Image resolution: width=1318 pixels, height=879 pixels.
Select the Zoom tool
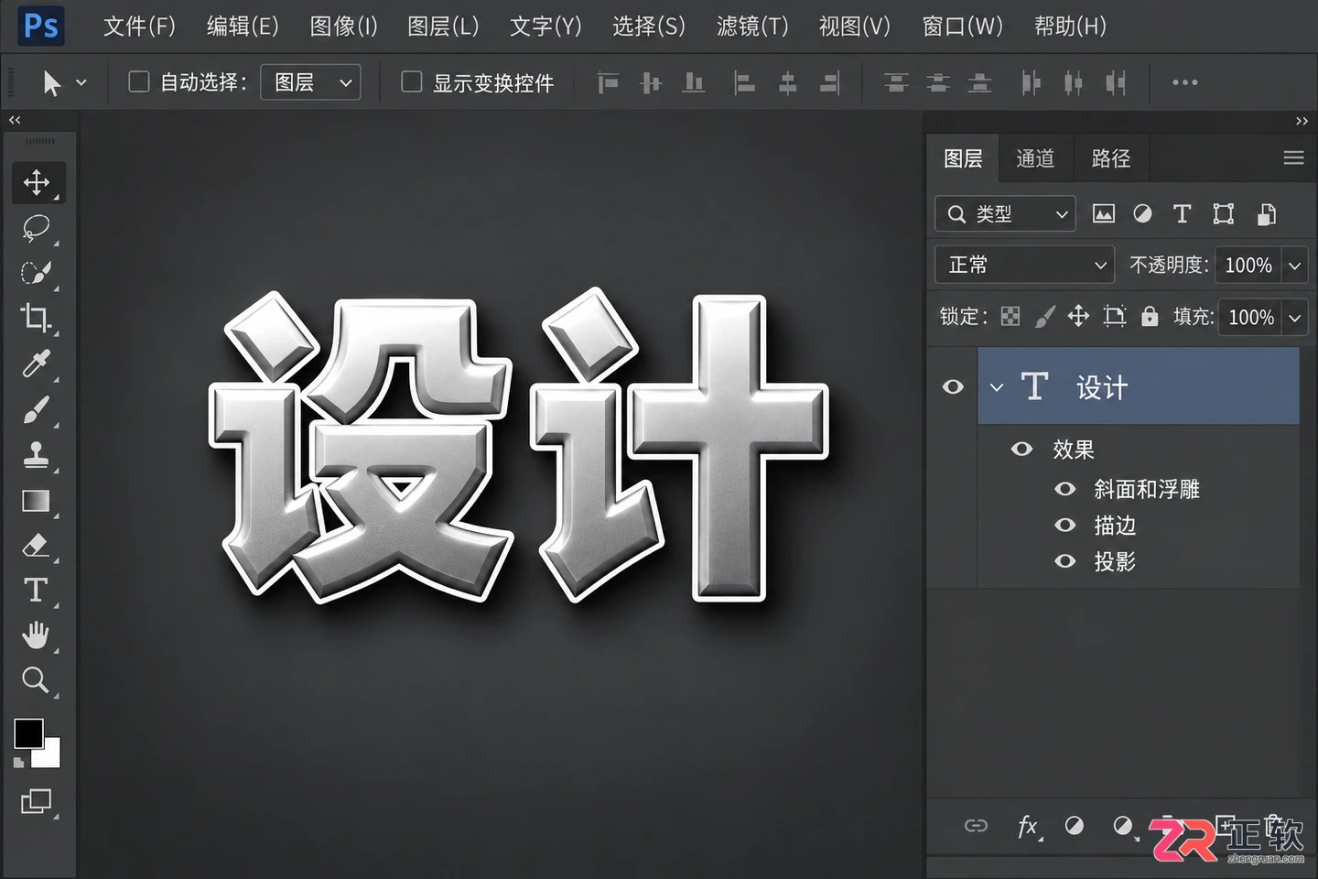coord(36,680)
